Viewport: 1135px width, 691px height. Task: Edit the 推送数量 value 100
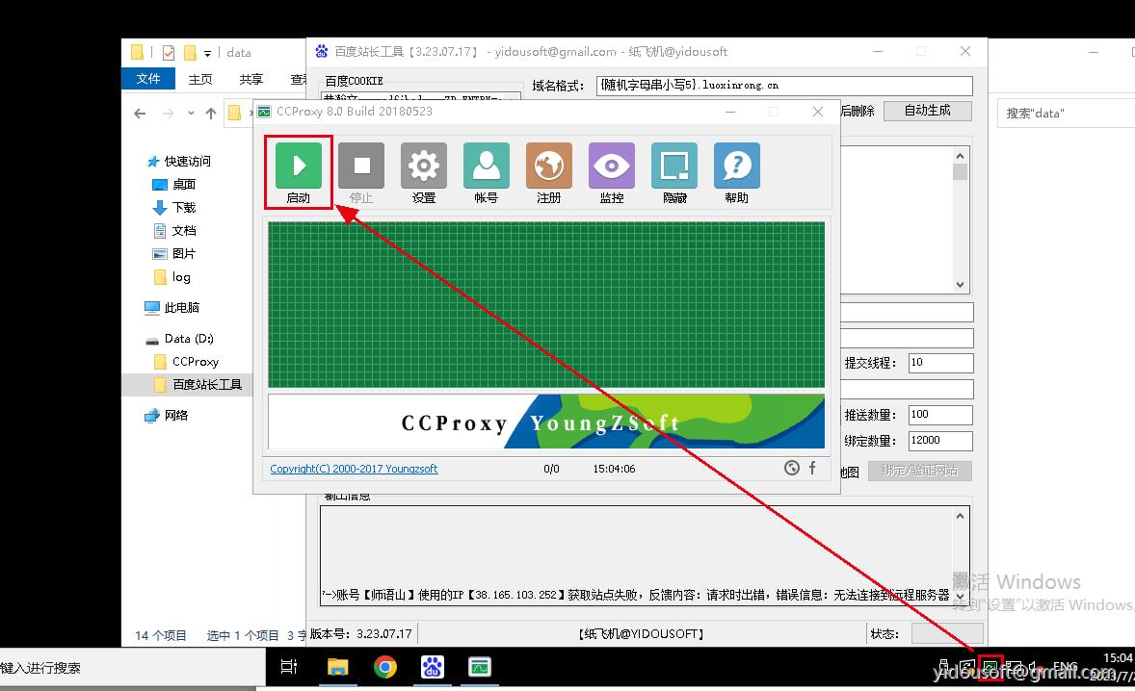click(x=940, y=415)
